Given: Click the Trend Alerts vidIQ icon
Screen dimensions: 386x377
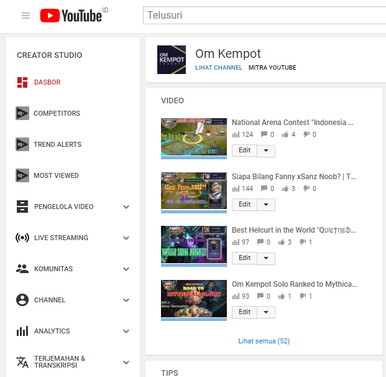Looking at the screenshot, I should pos(22,144).
